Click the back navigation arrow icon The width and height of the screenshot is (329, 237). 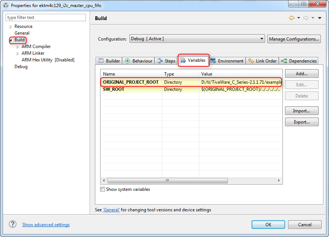pos(292,18)
